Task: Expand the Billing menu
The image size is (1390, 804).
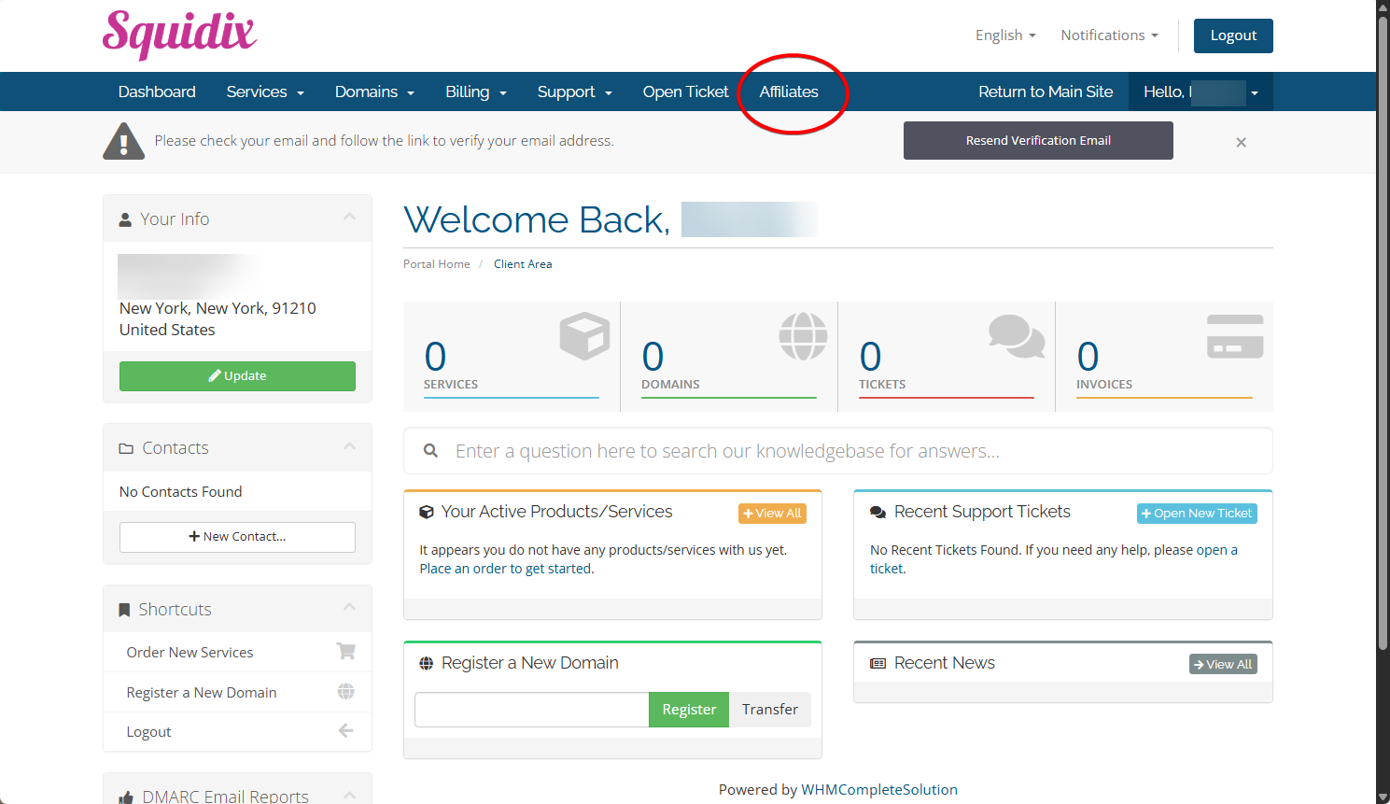Action: click(476, 92)
